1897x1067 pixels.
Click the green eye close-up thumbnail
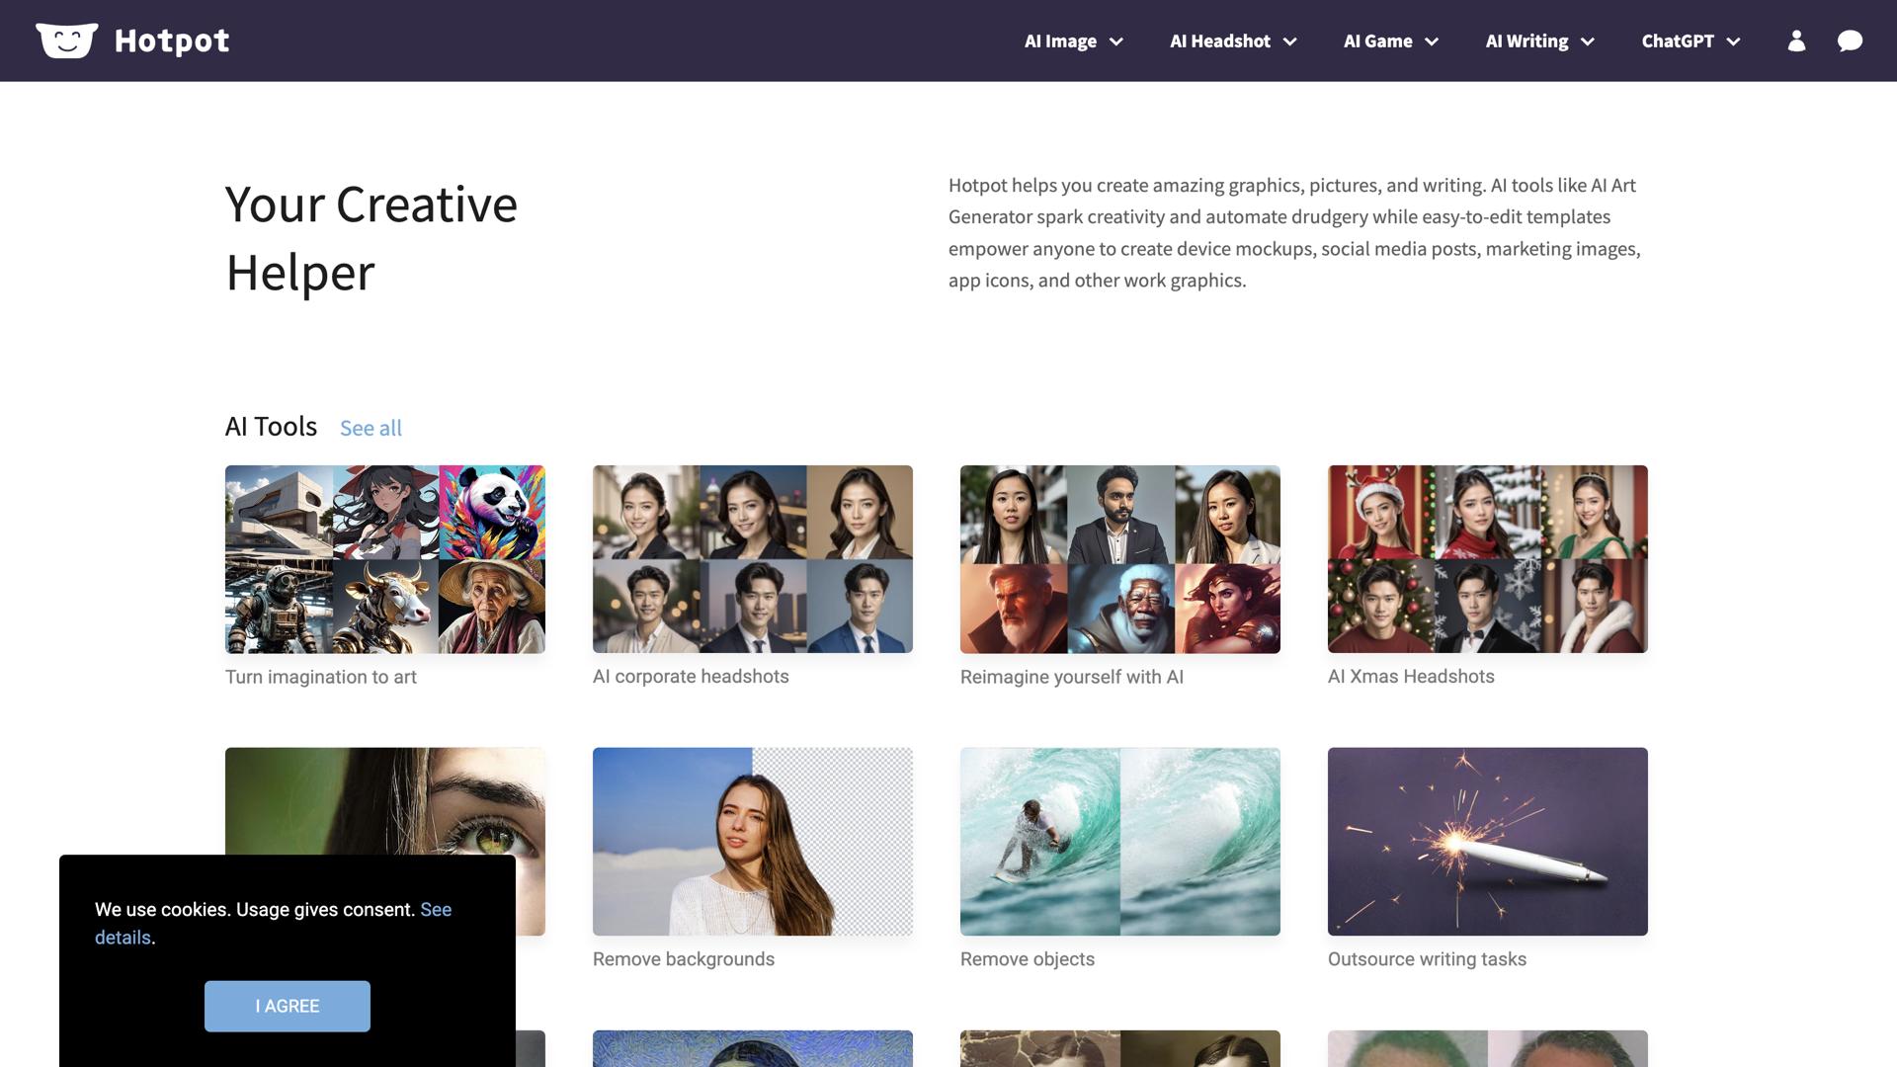(x=384, y=800)
